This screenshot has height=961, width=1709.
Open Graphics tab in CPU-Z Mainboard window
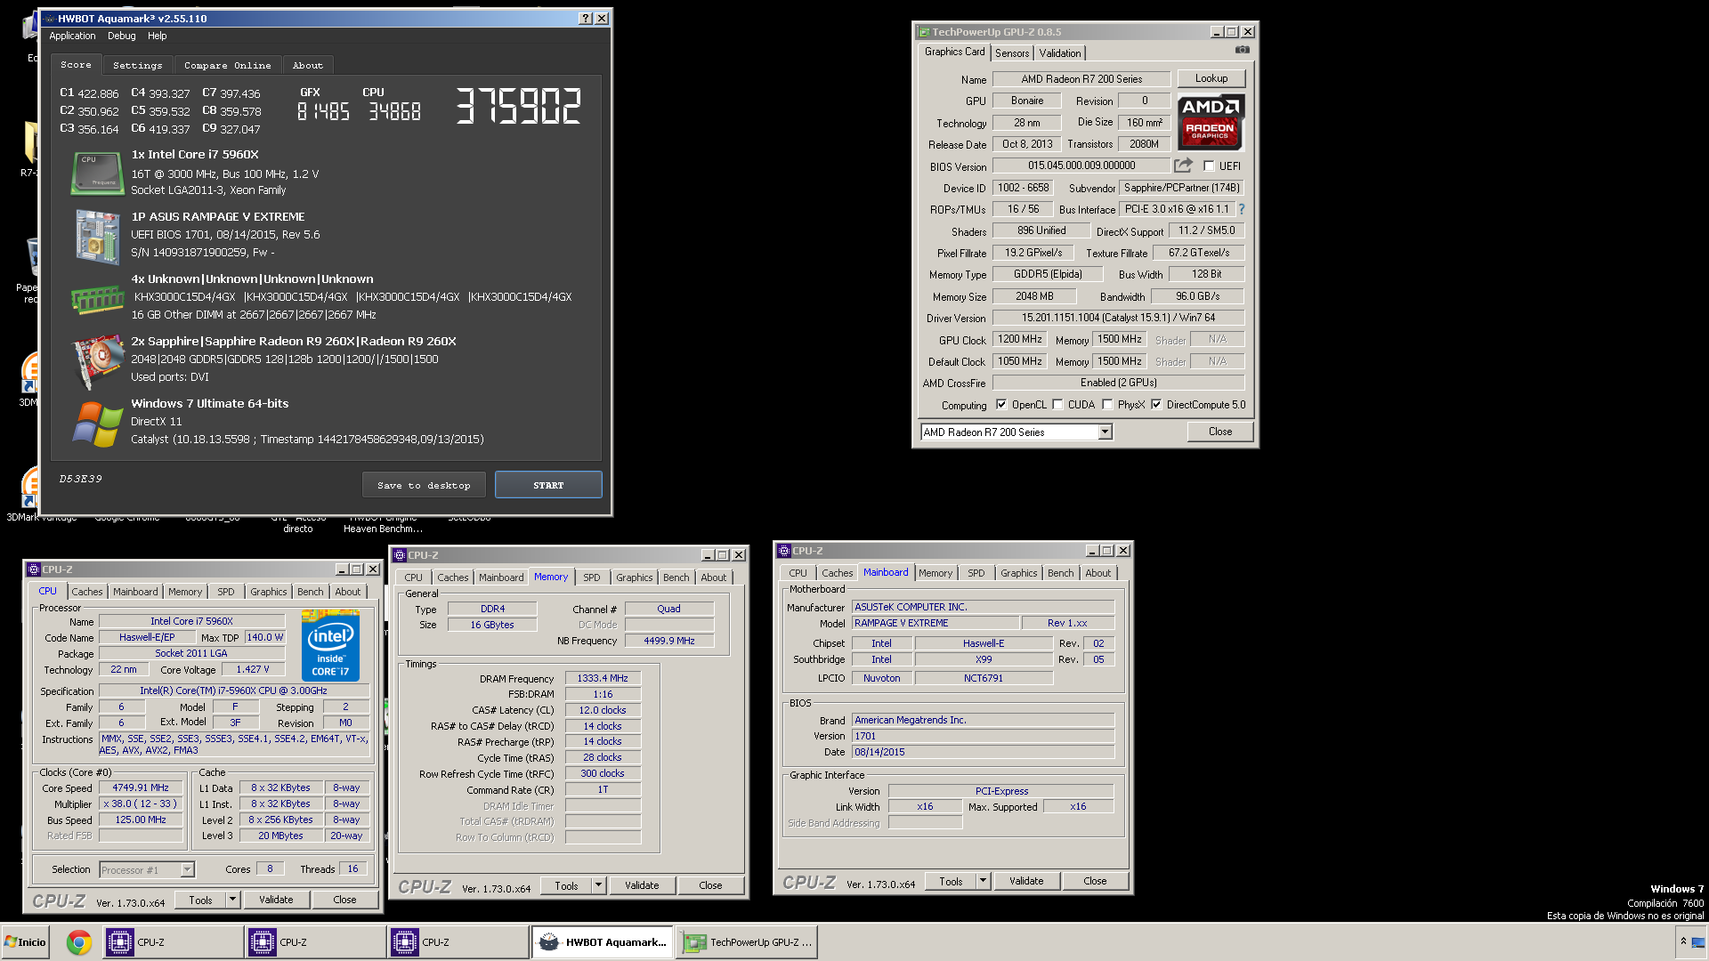point(1018,573)
